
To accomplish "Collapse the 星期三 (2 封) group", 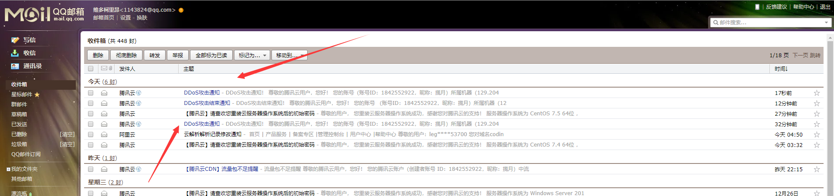I will coord(105,182).
